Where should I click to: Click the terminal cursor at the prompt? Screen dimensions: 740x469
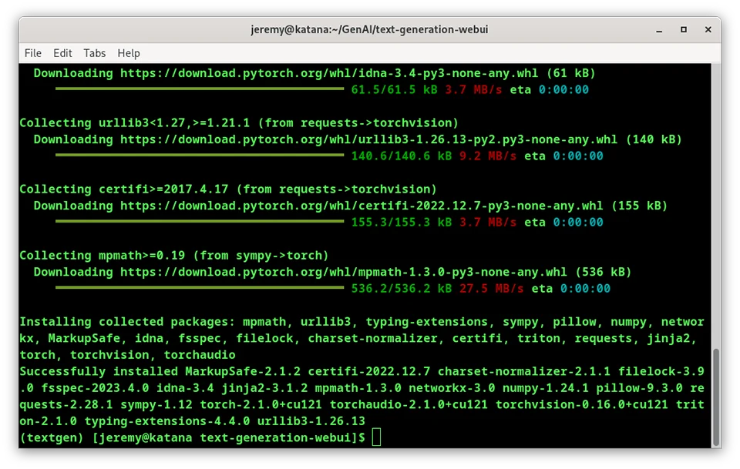pyautogui.click(x=376, y=437)
